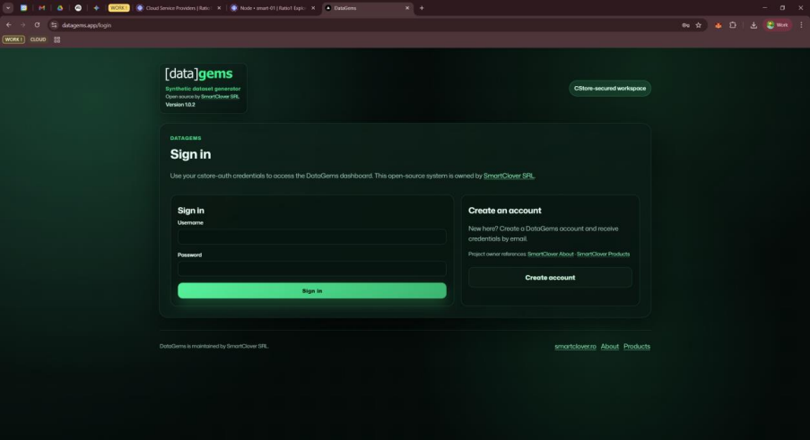
Task: Go forward in browser history
Action: [22, 25]
